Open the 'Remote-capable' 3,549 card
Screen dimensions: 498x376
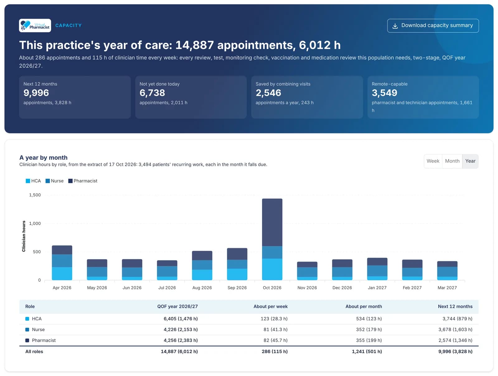pos(423,97)
